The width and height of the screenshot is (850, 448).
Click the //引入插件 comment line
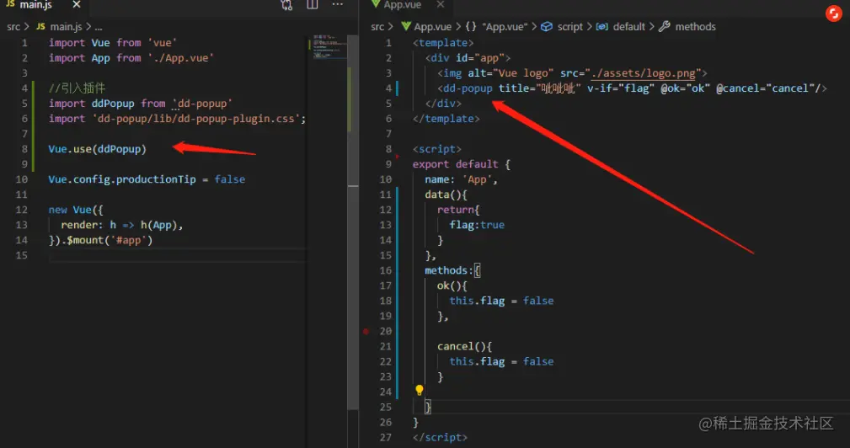point(77,88)
